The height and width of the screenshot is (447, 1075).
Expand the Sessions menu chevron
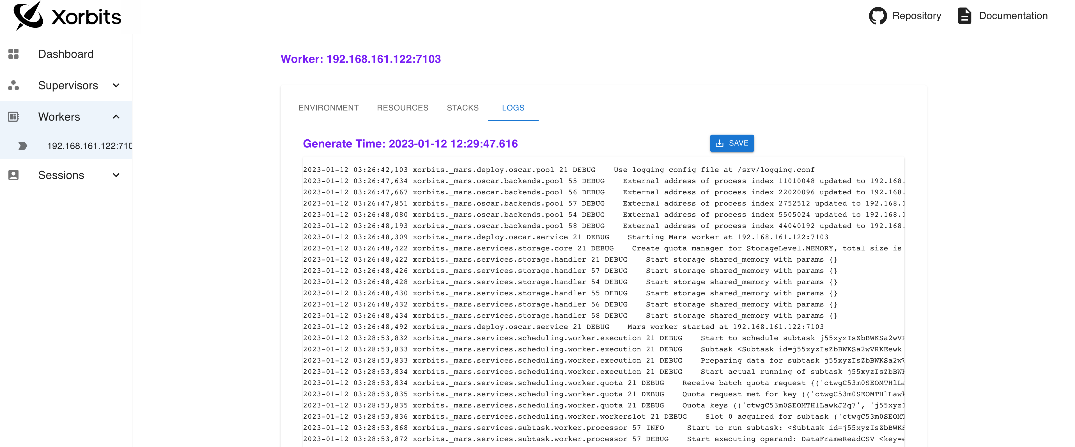click(x=116, y=175)
